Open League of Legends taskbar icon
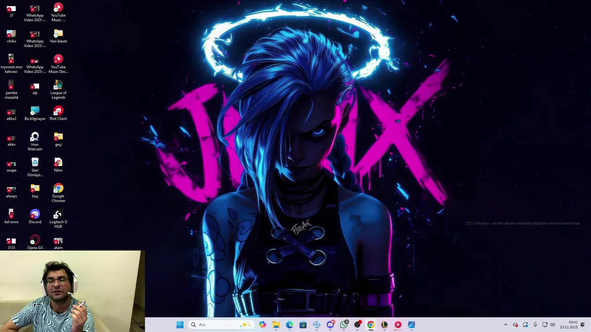Screen dimensions: 591x332 tap(384, 325)
